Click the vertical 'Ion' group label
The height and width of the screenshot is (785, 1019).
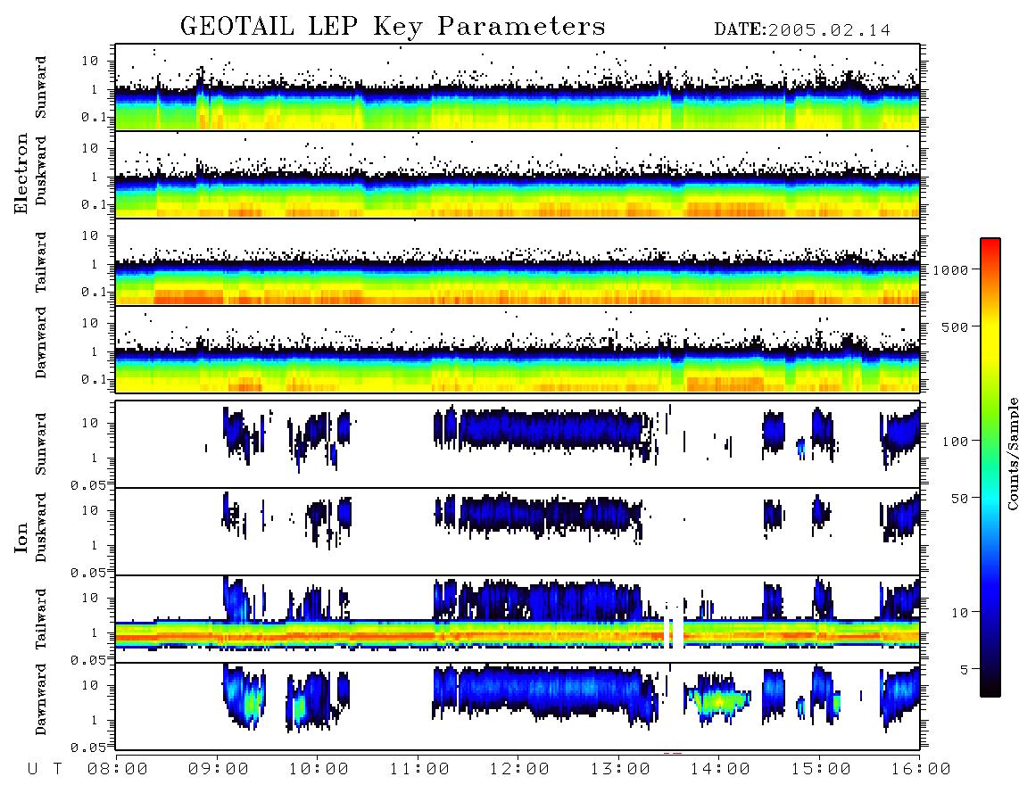click(x=21, y=537)
